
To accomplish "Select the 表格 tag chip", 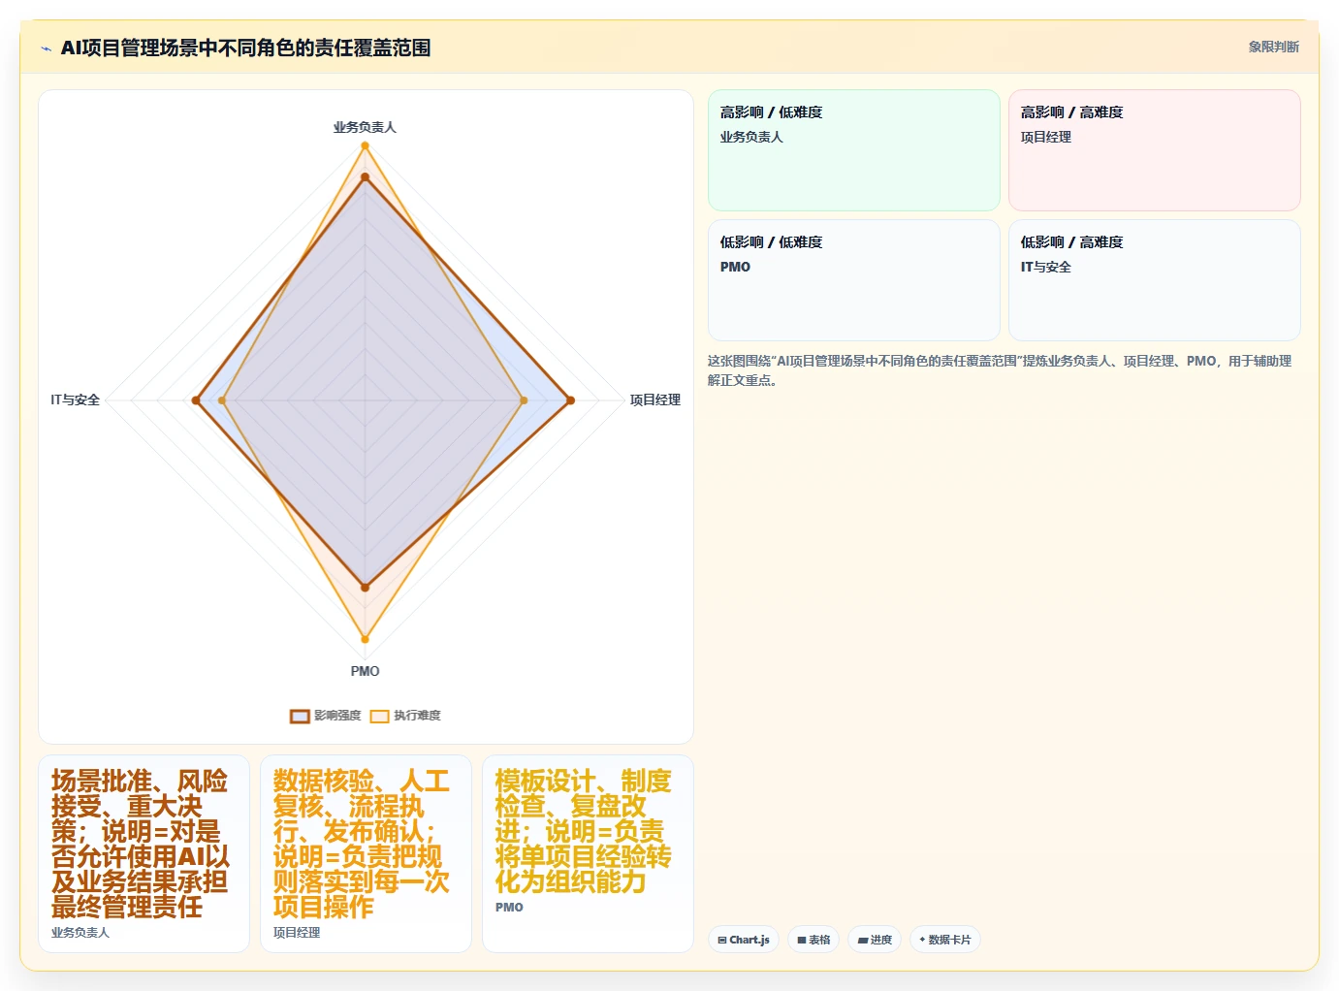I will [813, 940].
